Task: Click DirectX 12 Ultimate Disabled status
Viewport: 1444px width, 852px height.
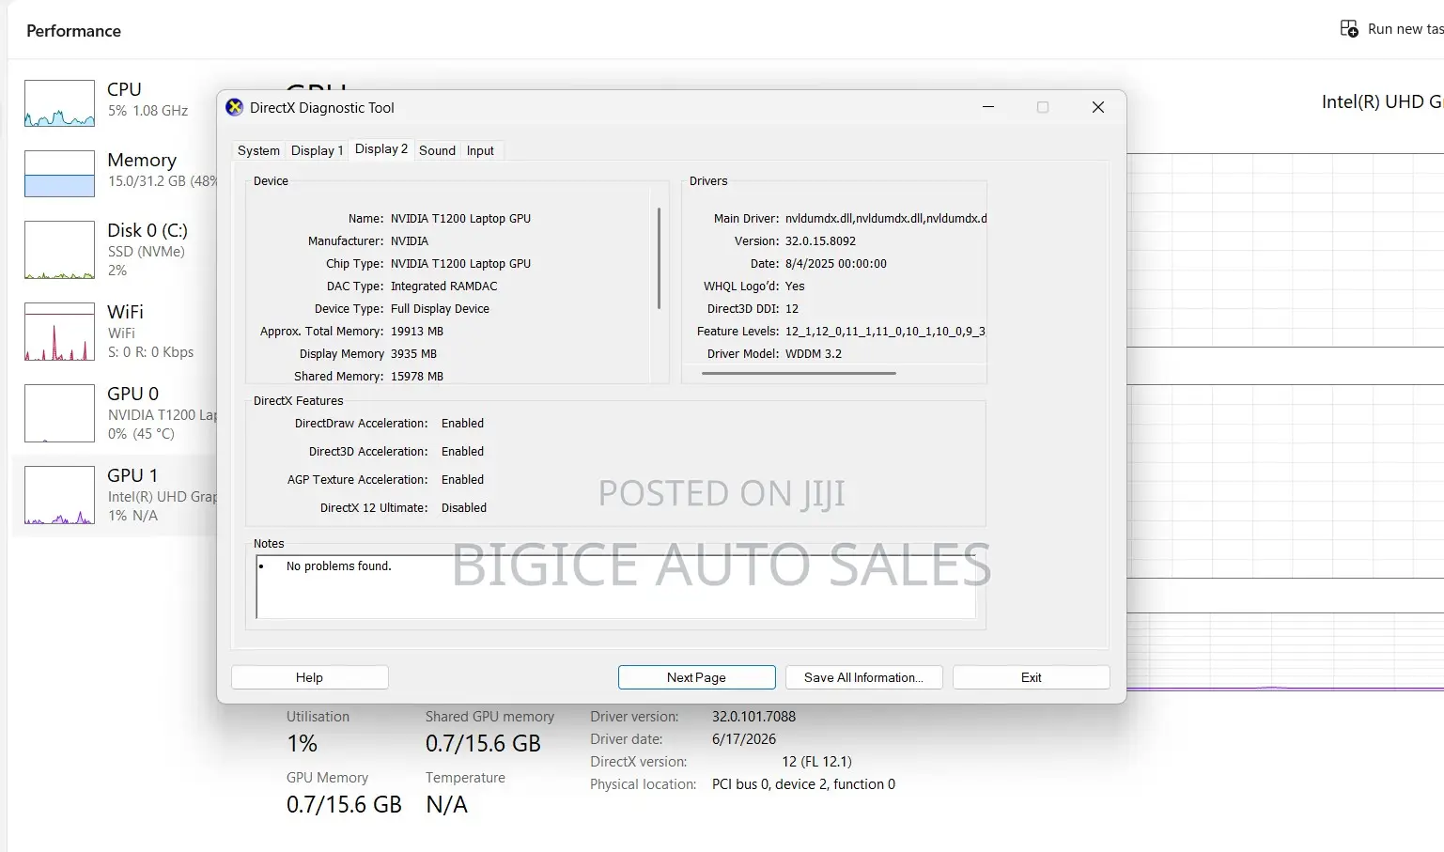Action: (x=464, y=508)
